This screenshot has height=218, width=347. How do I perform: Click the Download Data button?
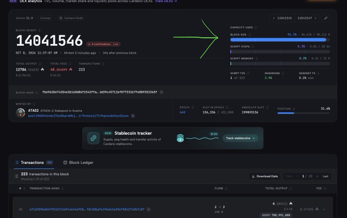265,176
